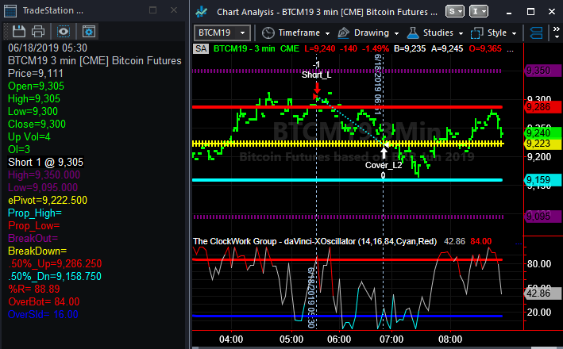Viewport: 563px width, 349px height.
Task: Click the BTCM19 3 min [CME] Bitcoin Futures row
Action: 94,60
